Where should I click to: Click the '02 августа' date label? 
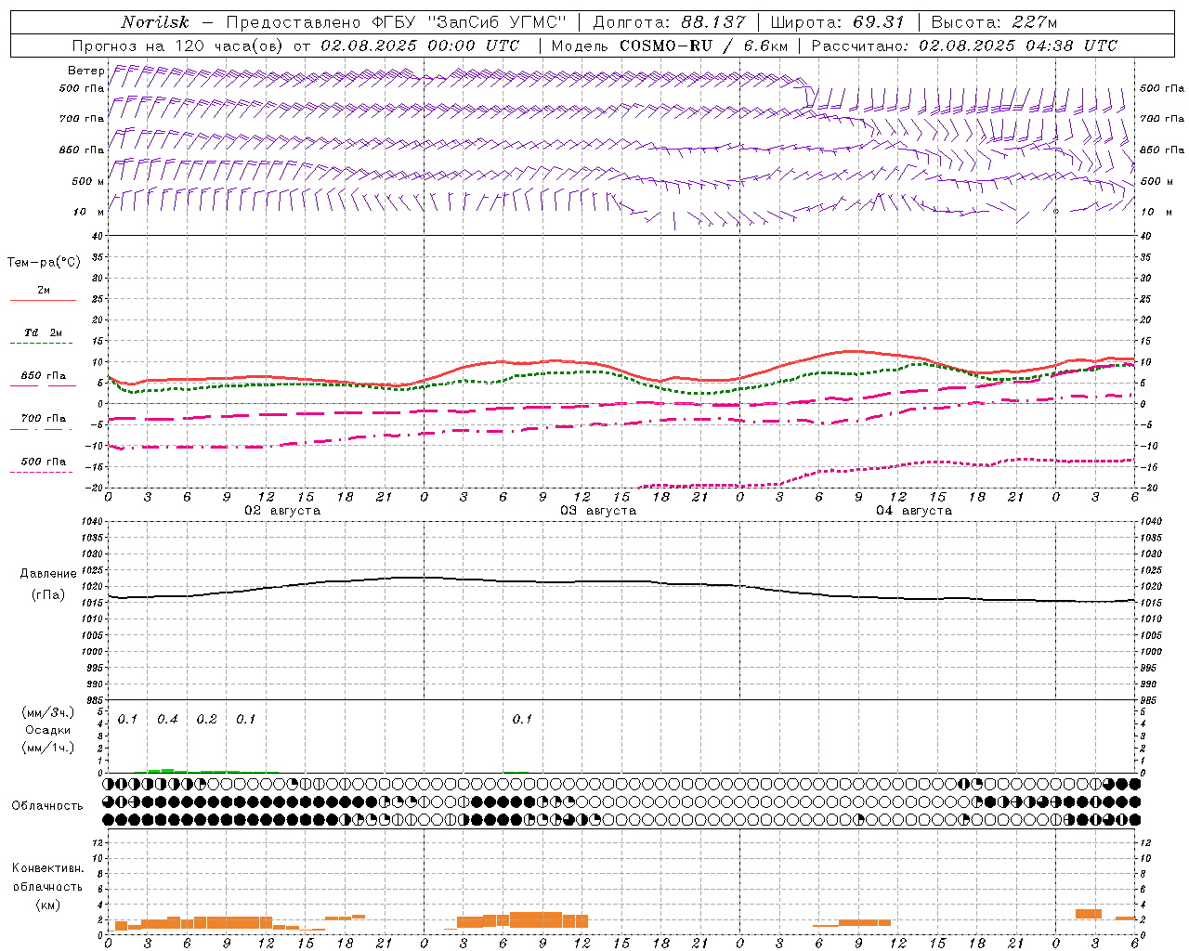(x=282, y=511)
